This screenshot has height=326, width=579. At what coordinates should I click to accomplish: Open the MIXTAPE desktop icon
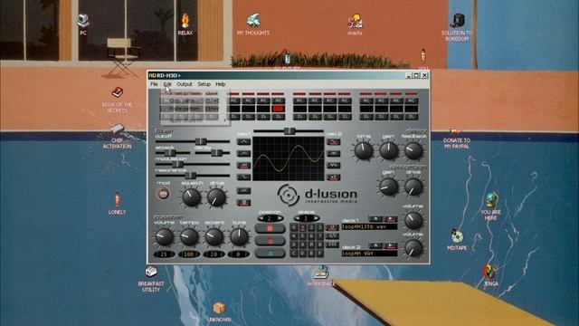point(457,240)
